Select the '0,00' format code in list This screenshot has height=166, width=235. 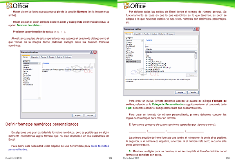pyautogui.click(x=147, y=56)
